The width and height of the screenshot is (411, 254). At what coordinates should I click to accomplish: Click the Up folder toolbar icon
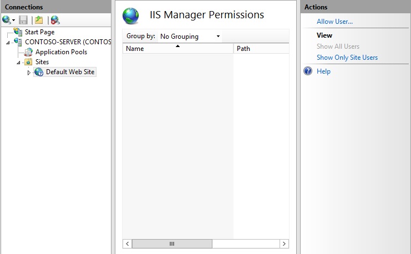click(x=39, y=20)
